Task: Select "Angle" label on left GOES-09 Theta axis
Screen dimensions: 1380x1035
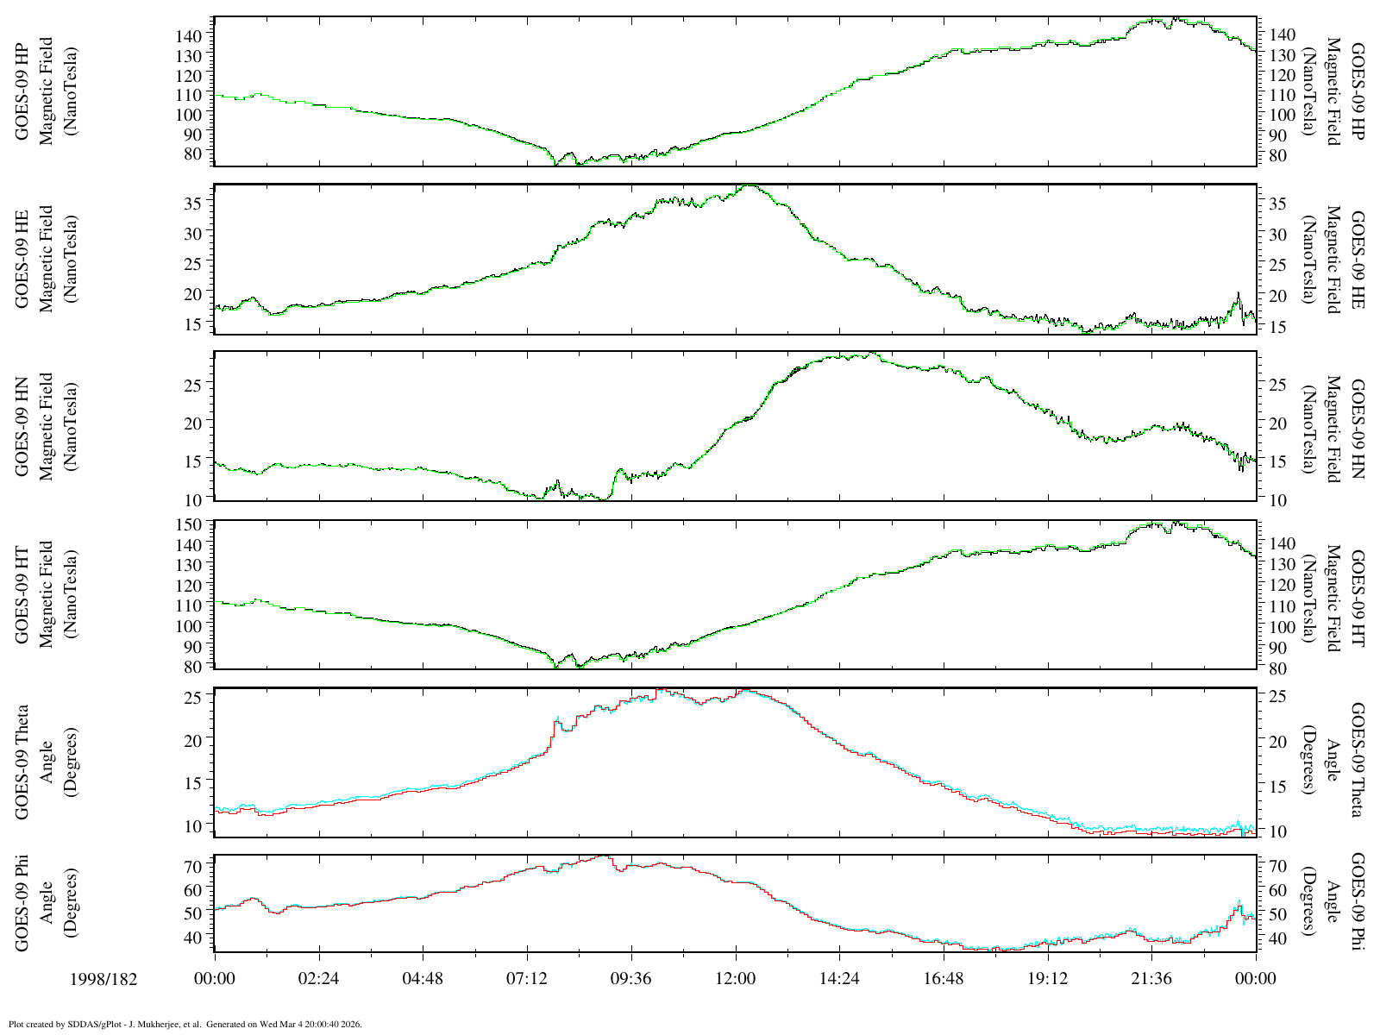Action: (47, 762)
